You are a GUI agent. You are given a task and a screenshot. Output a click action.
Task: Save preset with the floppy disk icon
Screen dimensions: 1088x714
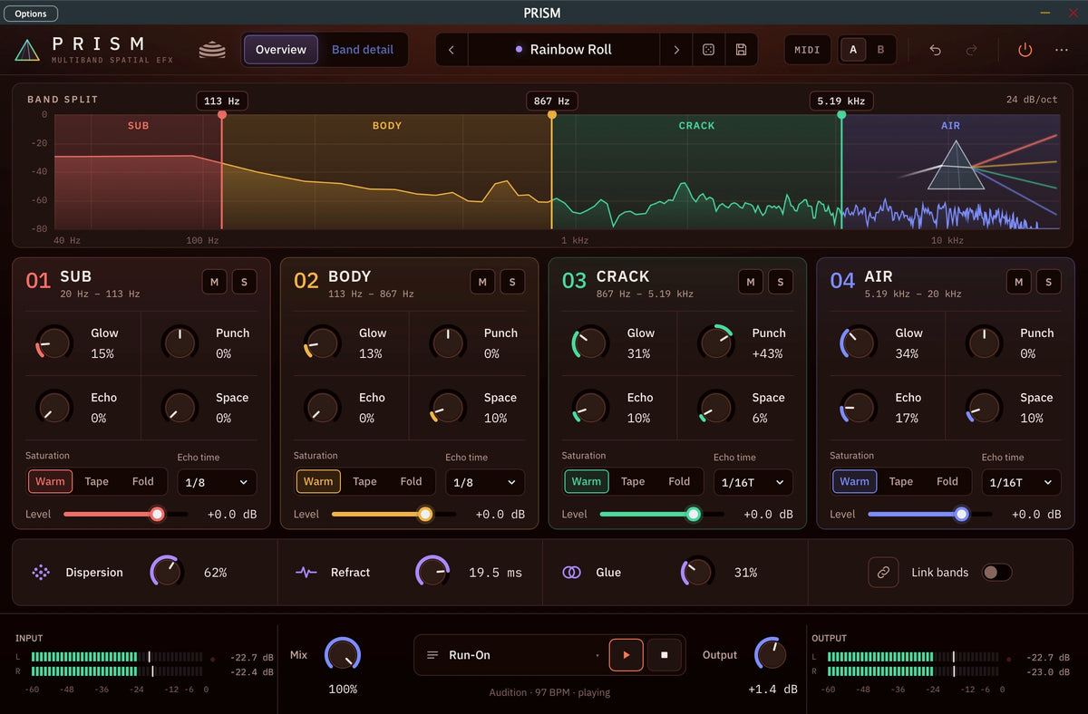pyautogui.click(x=741, y=50)
